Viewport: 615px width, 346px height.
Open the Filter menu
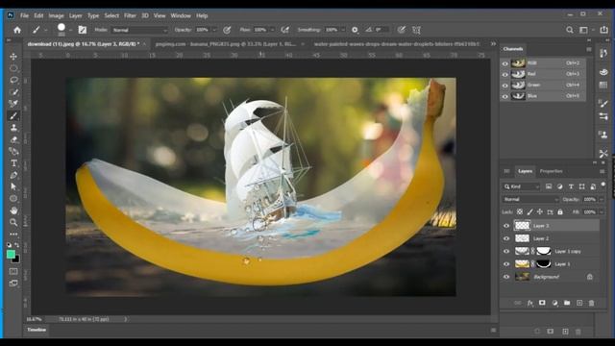130,15
